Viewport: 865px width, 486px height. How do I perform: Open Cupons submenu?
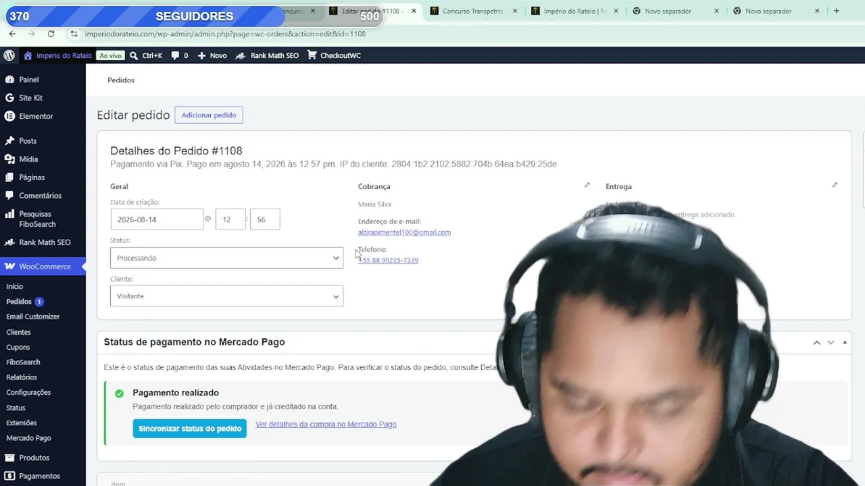[x=18, y=347]
